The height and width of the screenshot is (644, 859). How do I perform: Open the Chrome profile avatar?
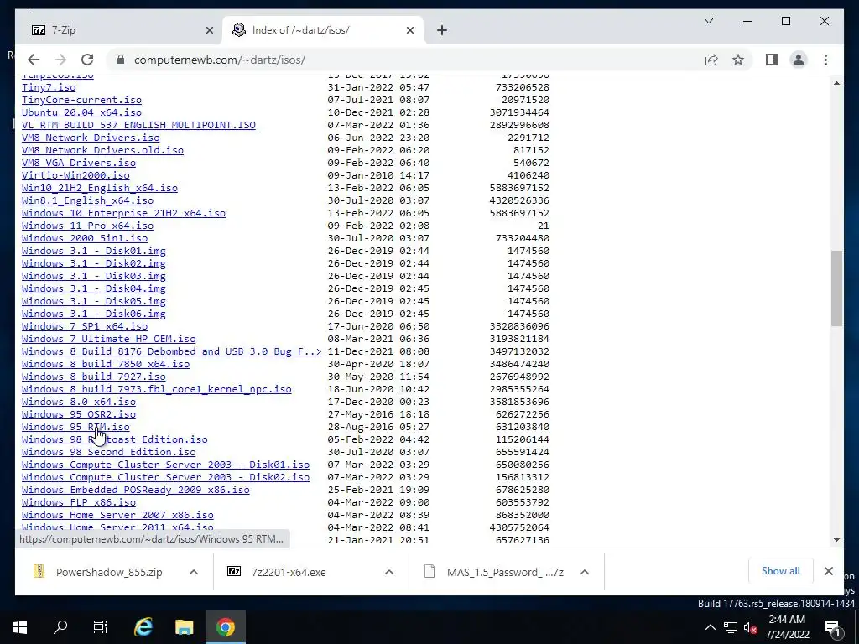(x=799, y=60)
